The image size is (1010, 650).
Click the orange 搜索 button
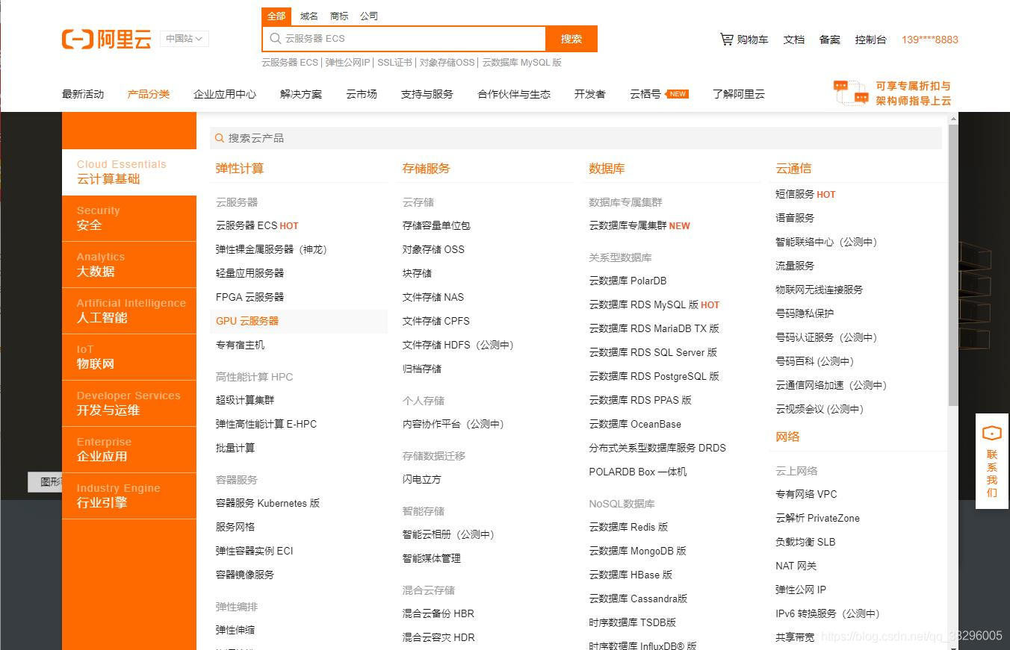571,39
